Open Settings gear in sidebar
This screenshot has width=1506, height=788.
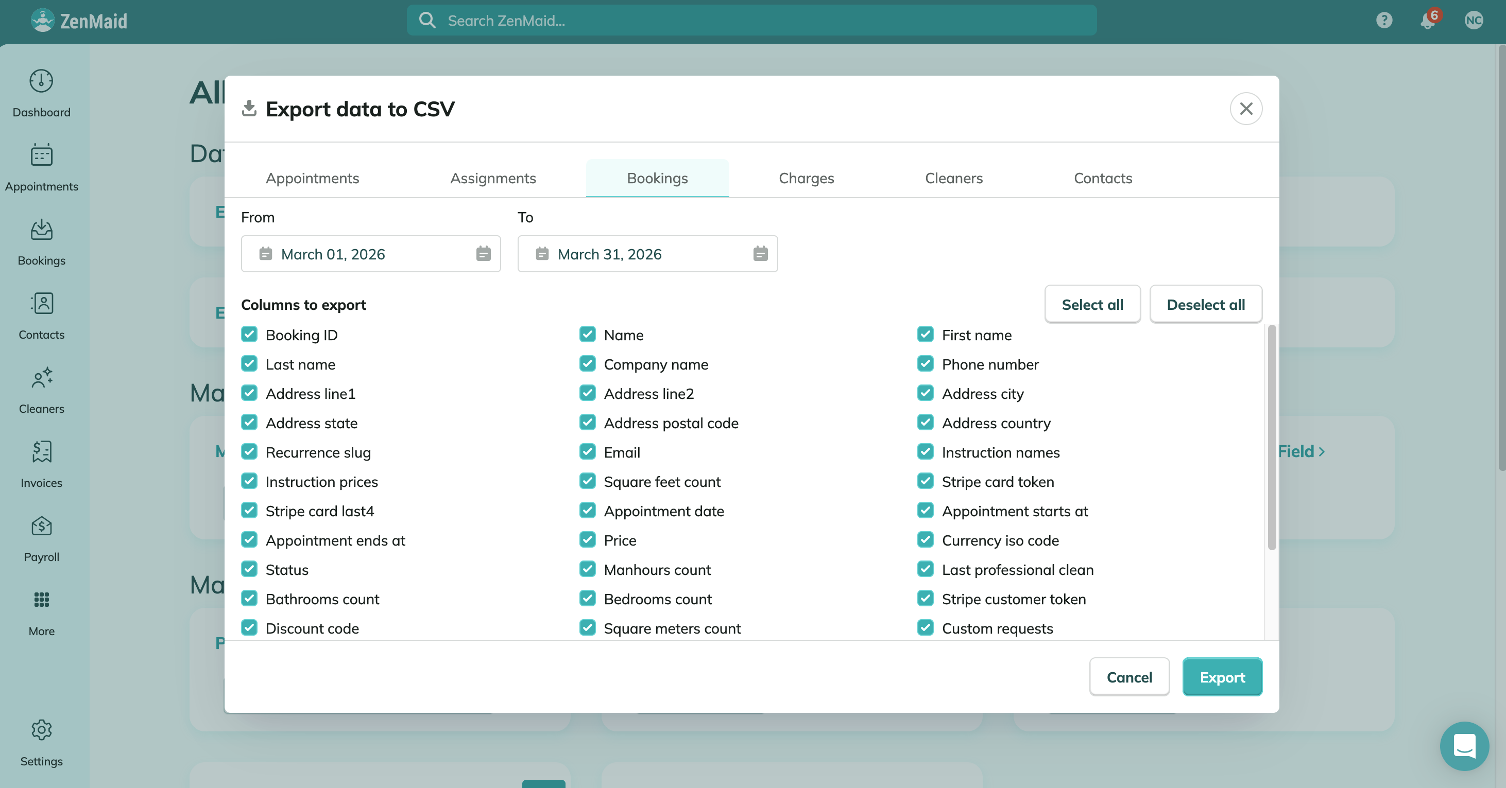click(41, 730)
